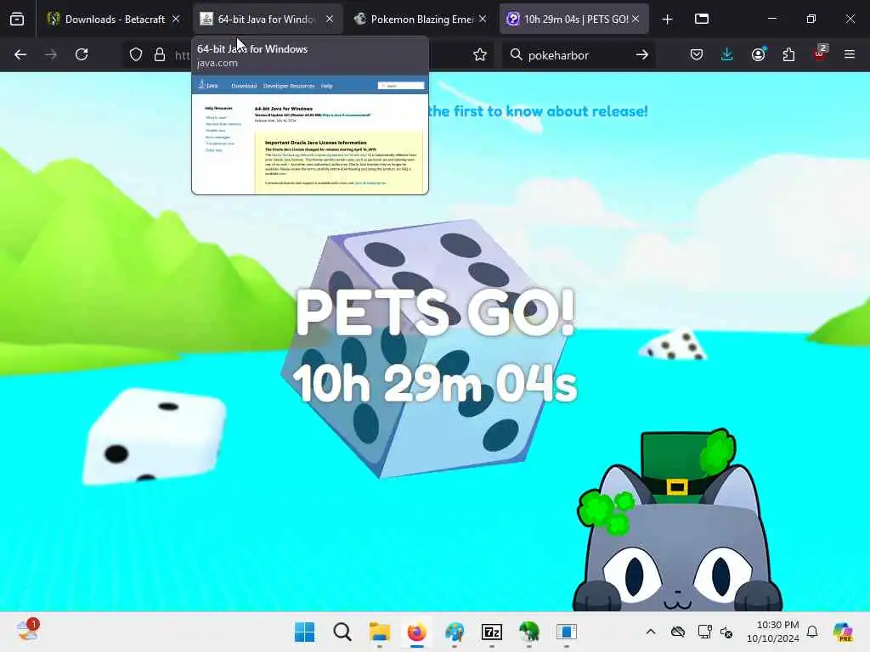This screenshot has width=870, height=652.
Task: Open the red extension badge showing 2
Action: pos(820,53)
